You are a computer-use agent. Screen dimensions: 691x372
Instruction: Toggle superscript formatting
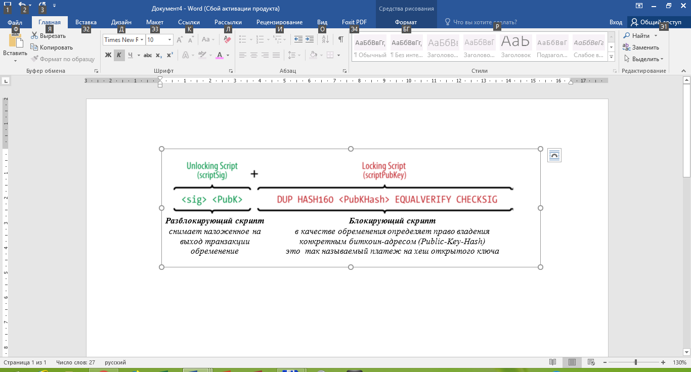point(170,55)
